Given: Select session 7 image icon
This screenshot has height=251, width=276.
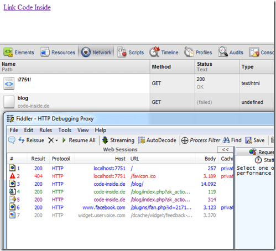Looking at the screenshot, I should tap(12, 215).
